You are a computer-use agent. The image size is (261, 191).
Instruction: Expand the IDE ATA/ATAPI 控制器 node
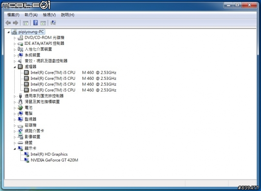15,44
